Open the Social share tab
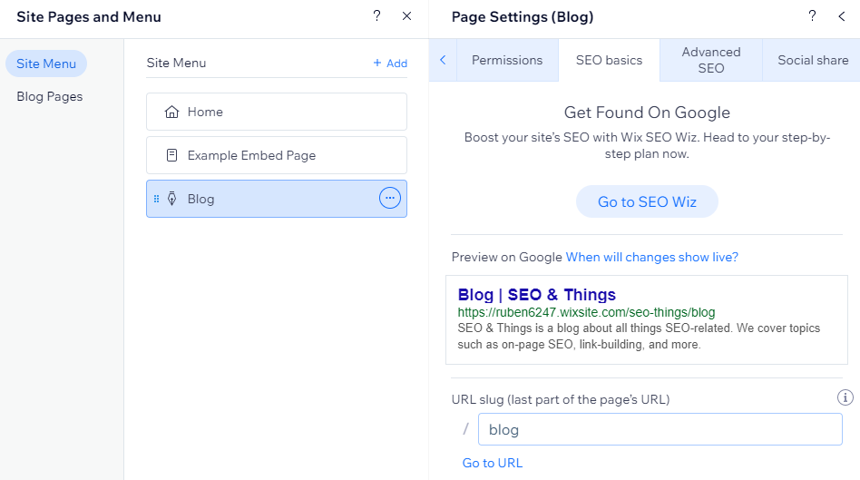This screenshot has width=860, height=480. (813, 60)
